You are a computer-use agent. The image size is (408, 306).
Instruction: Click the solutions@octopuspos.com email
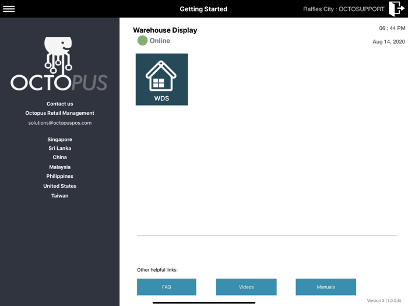pos(60,123)
